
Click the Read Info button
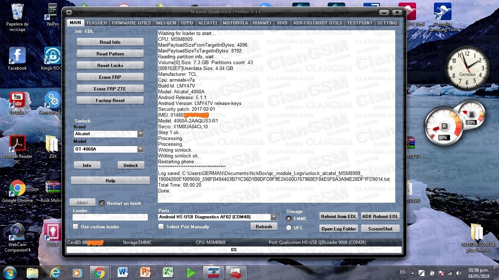110,42
